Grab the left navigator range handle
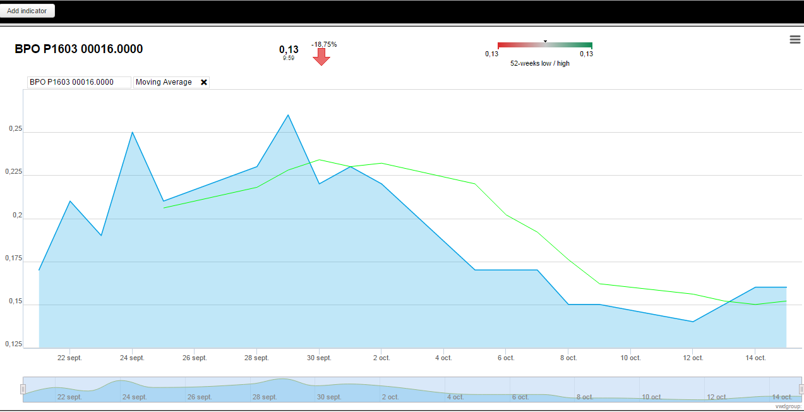This screenshot has width=804, height=412. [23, 389]
